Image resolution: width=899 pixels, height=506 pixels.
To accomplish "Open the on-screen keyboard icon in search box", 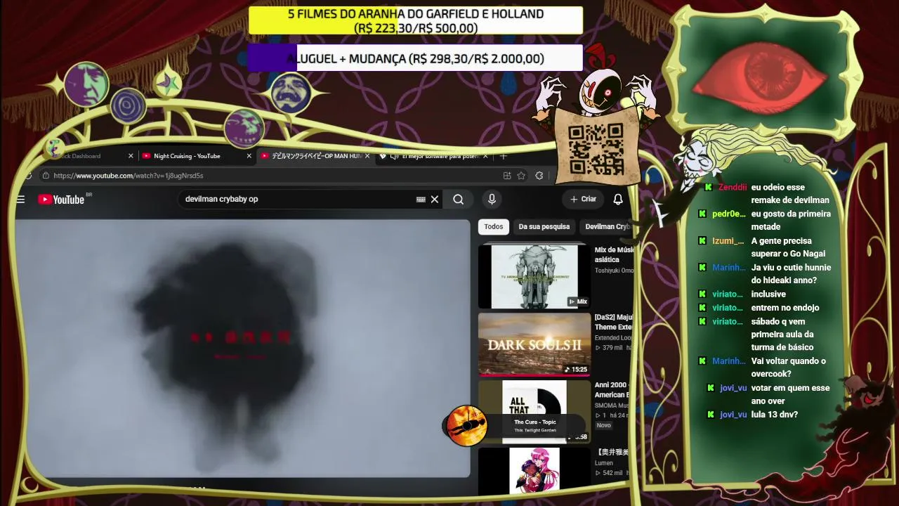I will (x=421, y=200).
